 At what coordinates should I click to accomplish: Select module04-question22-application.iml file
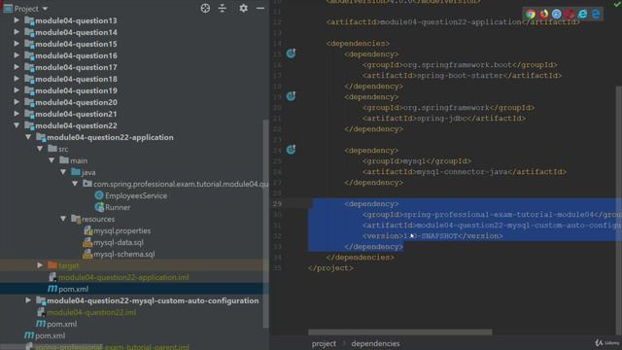point(123,277)
